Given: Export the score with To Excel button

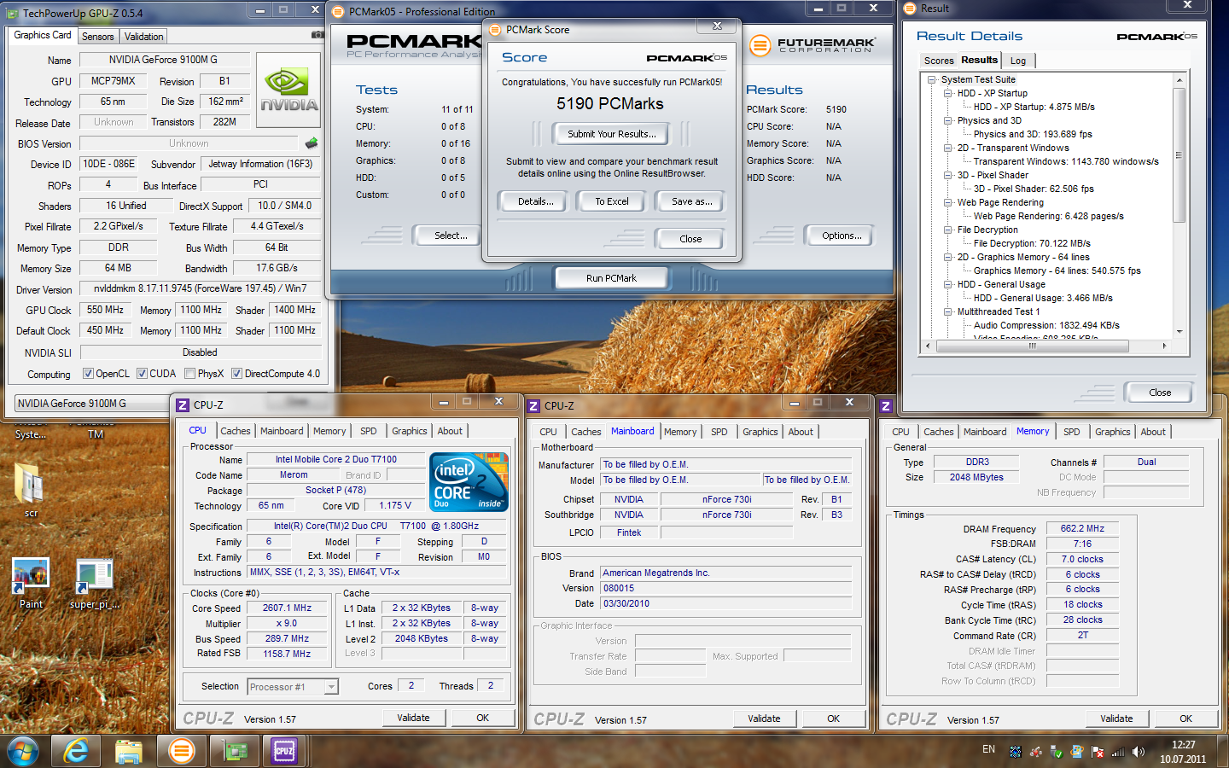Looking at the screenshot, I should point(612,201).
